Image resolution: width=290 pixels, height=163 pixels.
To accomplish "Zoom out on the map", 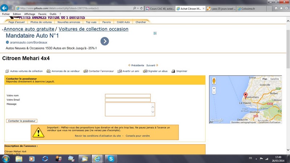I will click(214, 92).
